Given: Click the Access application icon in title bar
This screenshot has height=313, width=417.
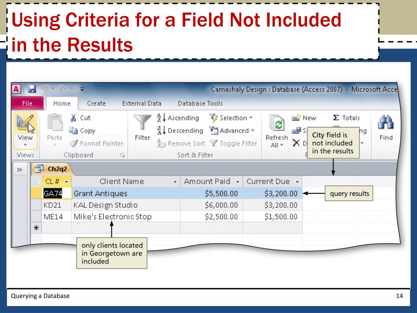Looking at the screenshot, I should click(x=16, y=89).
